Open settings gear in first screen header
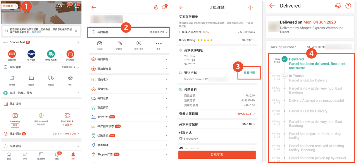The width and height of the screenshot is (357, 166). (x=60, y=6)
